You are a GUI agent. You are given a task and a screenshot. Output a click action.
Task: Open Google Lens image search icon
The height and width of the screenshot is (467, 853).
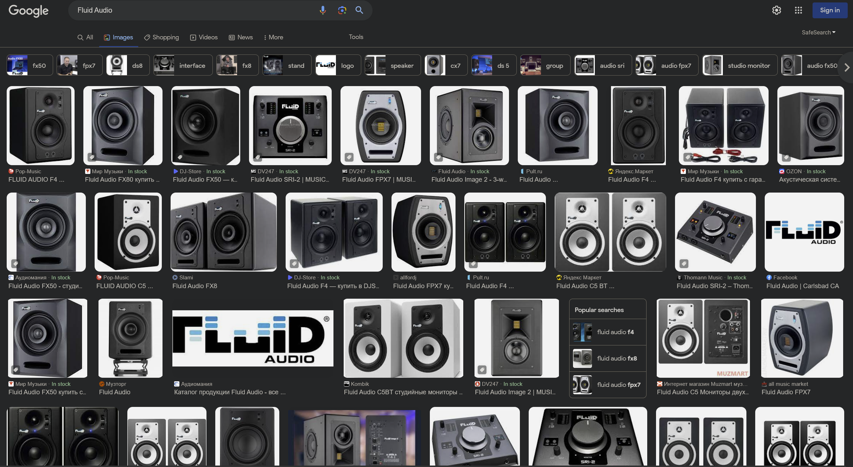[x=342, y=10]
